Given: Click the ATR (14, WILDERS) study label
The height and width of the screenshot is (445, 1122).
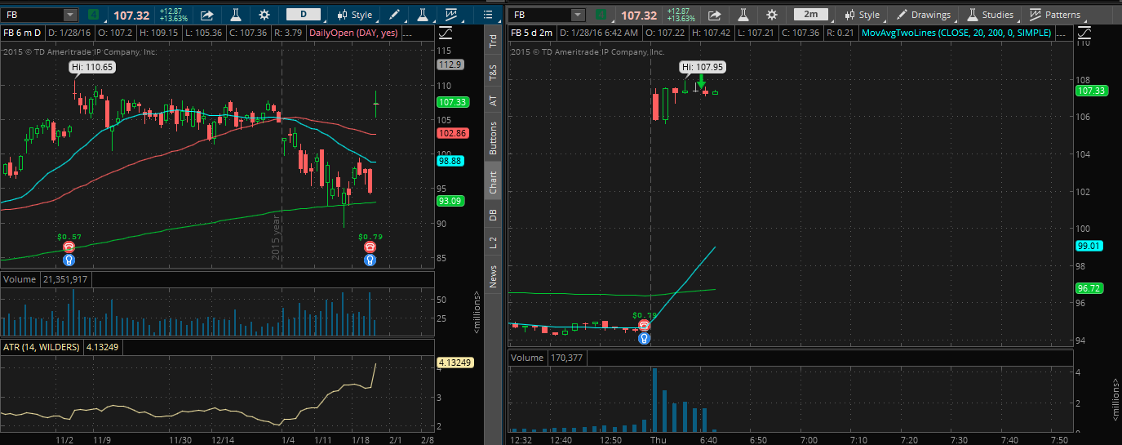Looking at the screenshot, I should [x=42, y=347].
